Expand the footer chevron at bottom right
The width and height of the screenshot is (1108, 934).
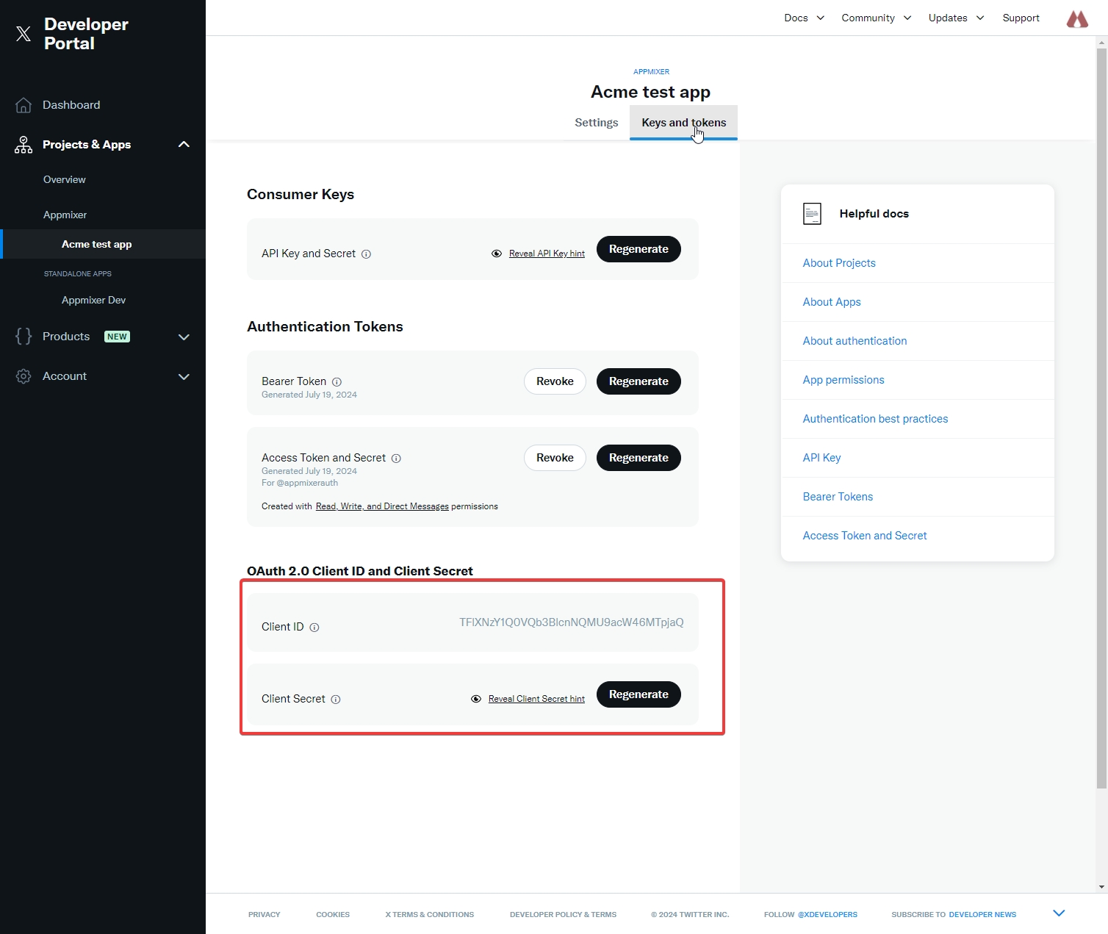(1059, 913)
